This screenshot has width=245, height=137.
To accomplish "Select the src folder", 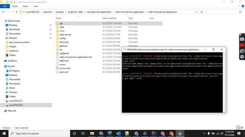I will (61, 49).
